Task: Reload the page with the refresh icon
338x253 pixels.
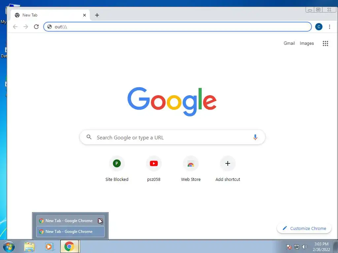Action: [x=36, y=27]
